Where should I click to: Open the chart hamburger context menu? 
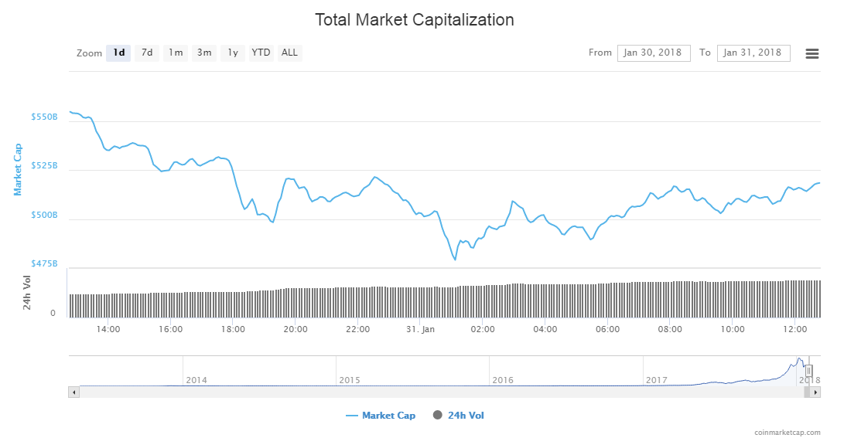[x=812, y=53]
